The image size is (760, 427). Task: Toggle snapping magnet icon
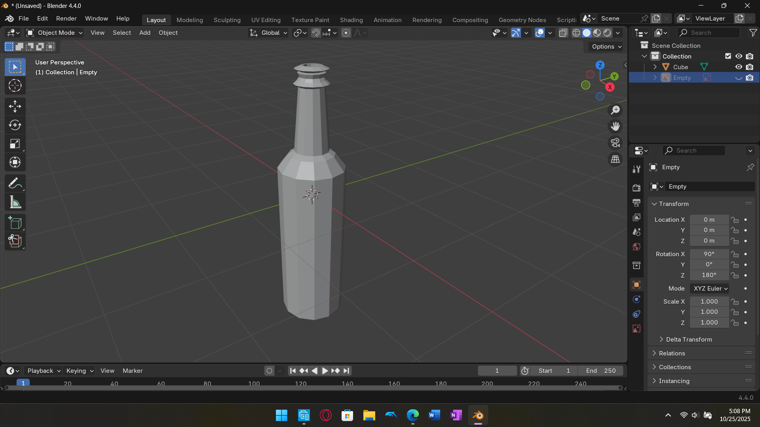click(x=316, y=33)
